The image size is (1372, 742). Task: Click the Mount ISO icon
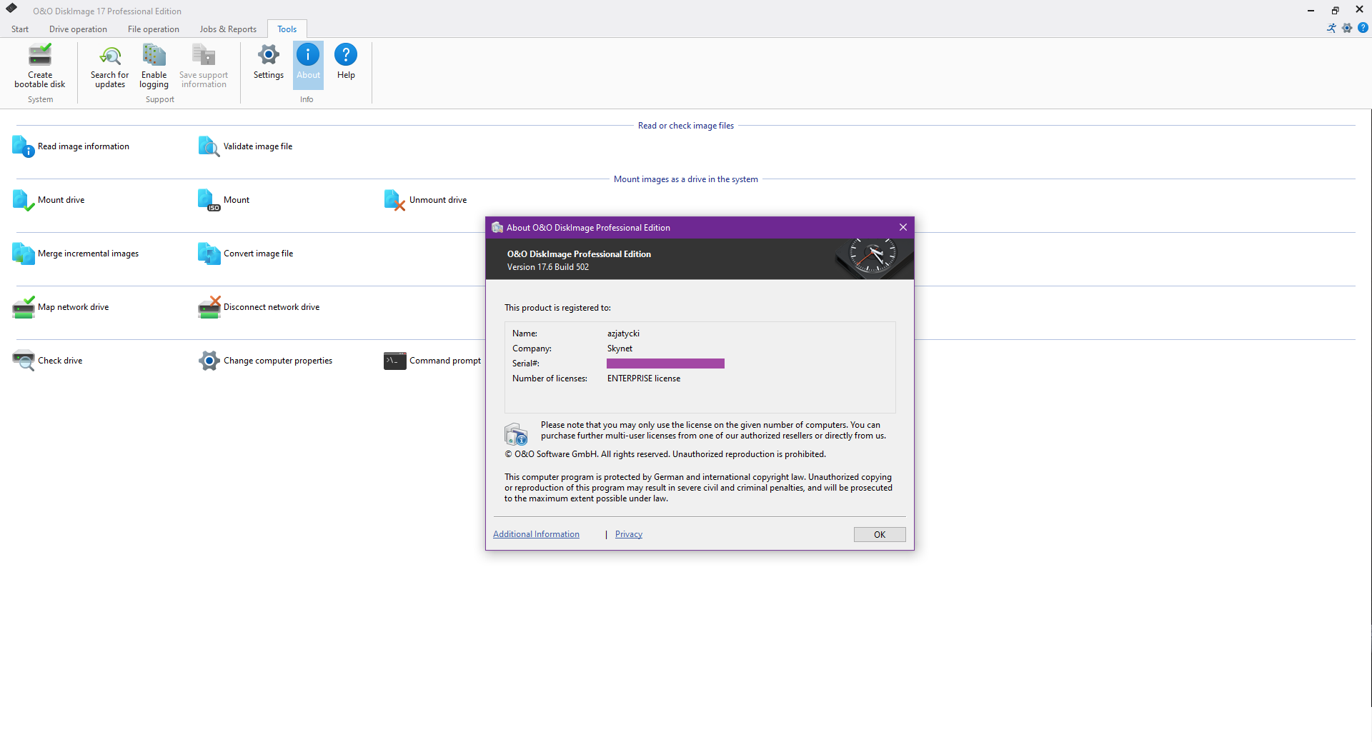point(209,200)
